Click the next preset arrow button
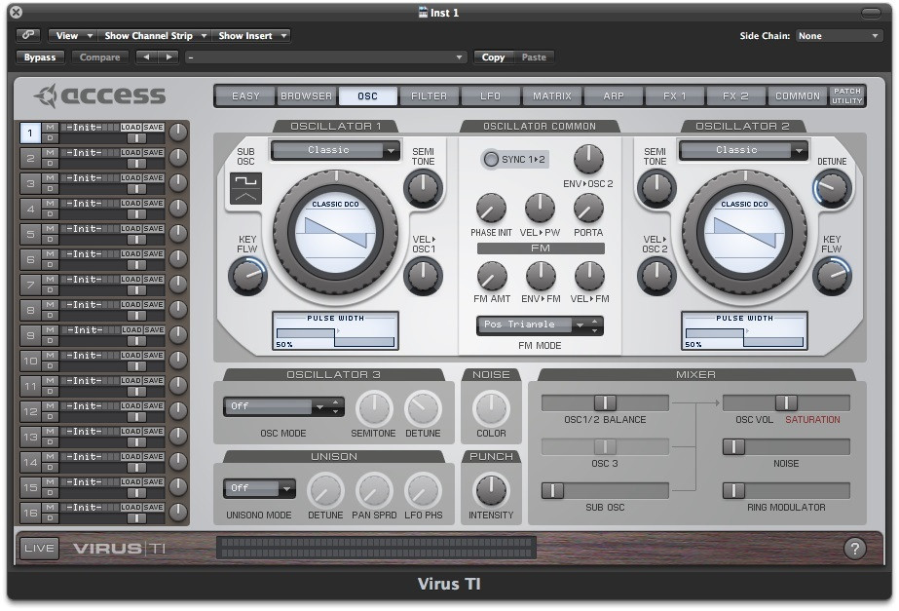This screenshot has width=899, height=611. click(x=169, y=57)
